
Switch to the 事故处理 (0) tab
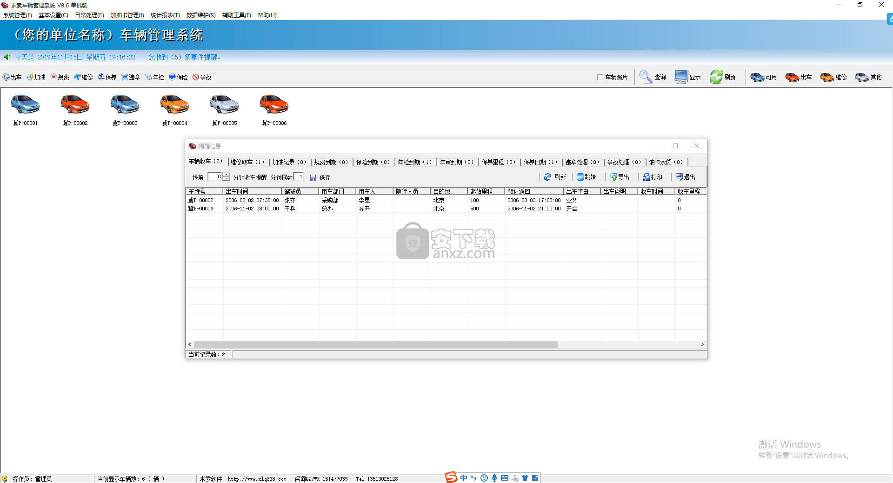[624, 162]
